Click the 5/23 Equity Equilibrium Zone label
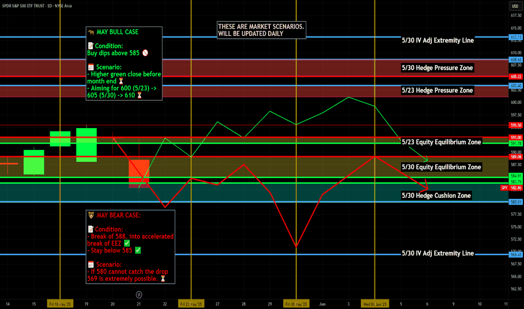The height and width of the screenshot is (309, 524). (x=441, y=142)
